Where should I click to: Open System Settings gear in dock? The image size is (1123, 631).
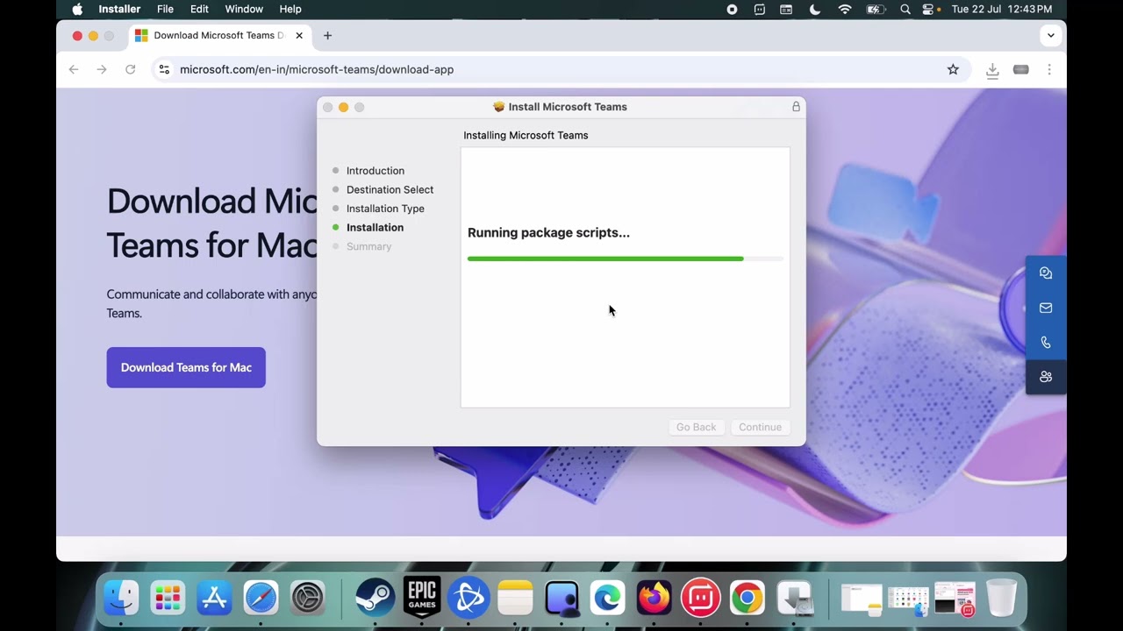[308, 599]
